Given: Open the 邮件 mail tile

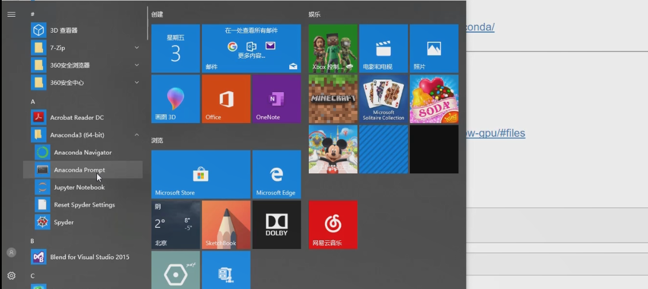Looking at the screenshot, I should [251, 48].
